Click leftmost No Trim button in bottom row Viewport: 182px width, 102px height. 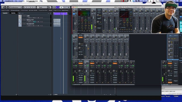[x=80, y=80]
